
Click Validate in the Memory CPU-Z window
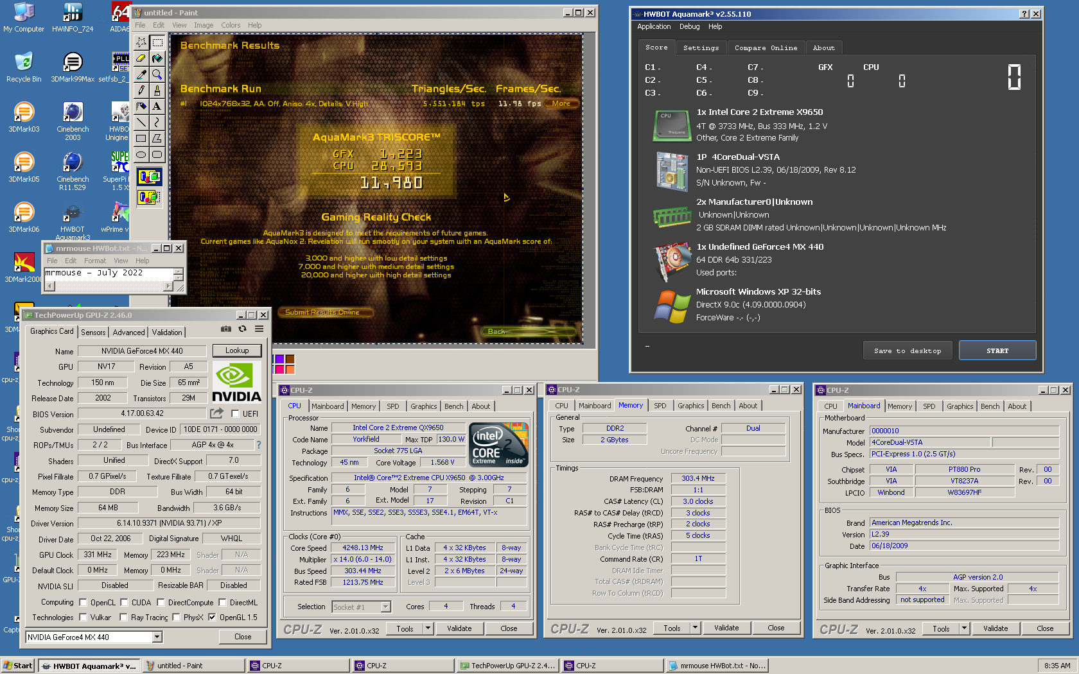point(726,628)
